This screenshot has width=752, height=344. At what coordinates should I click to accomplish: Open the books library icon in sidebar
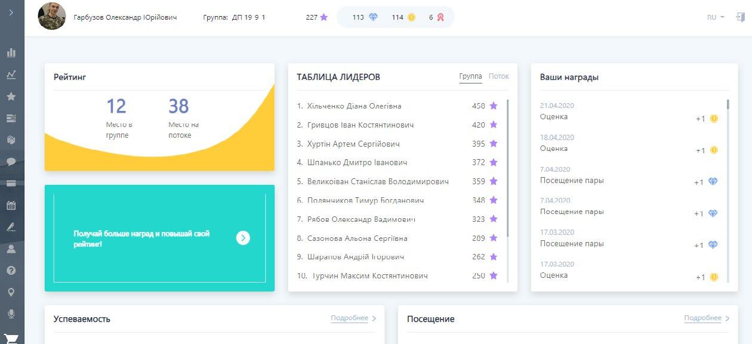tap(11, 140)
